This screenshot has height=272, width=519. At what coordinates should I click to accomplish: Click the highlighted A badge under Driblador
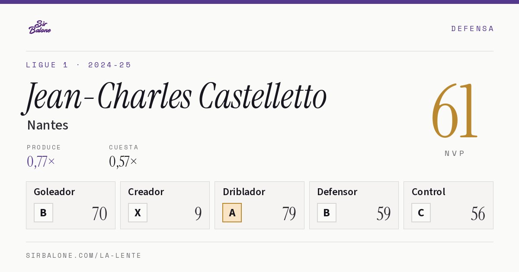[x=232, y=213]
